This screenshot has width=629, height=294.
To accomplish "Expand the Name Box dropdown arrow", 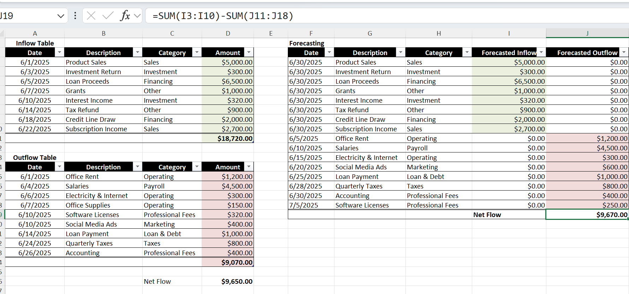I will click(61, 16).
